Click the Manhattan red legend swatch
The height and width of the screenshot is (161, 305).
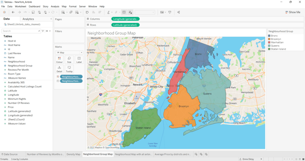pyautogui.click(x=269, y=42)
